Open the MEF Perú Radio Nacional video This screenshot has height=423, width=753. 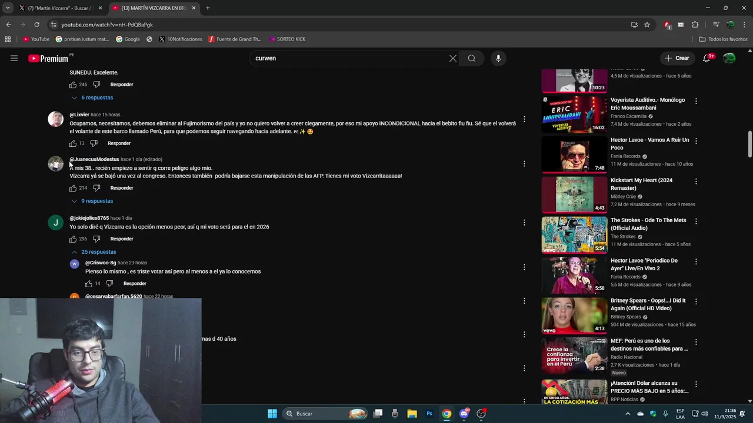574,355
